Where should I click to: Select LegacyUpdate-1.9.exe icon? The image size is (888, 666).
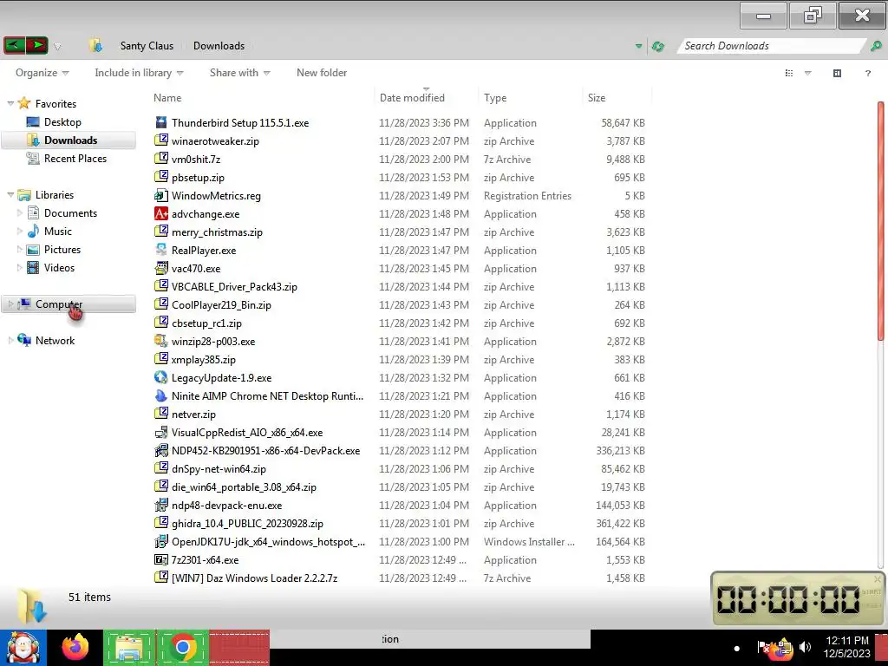161,377
